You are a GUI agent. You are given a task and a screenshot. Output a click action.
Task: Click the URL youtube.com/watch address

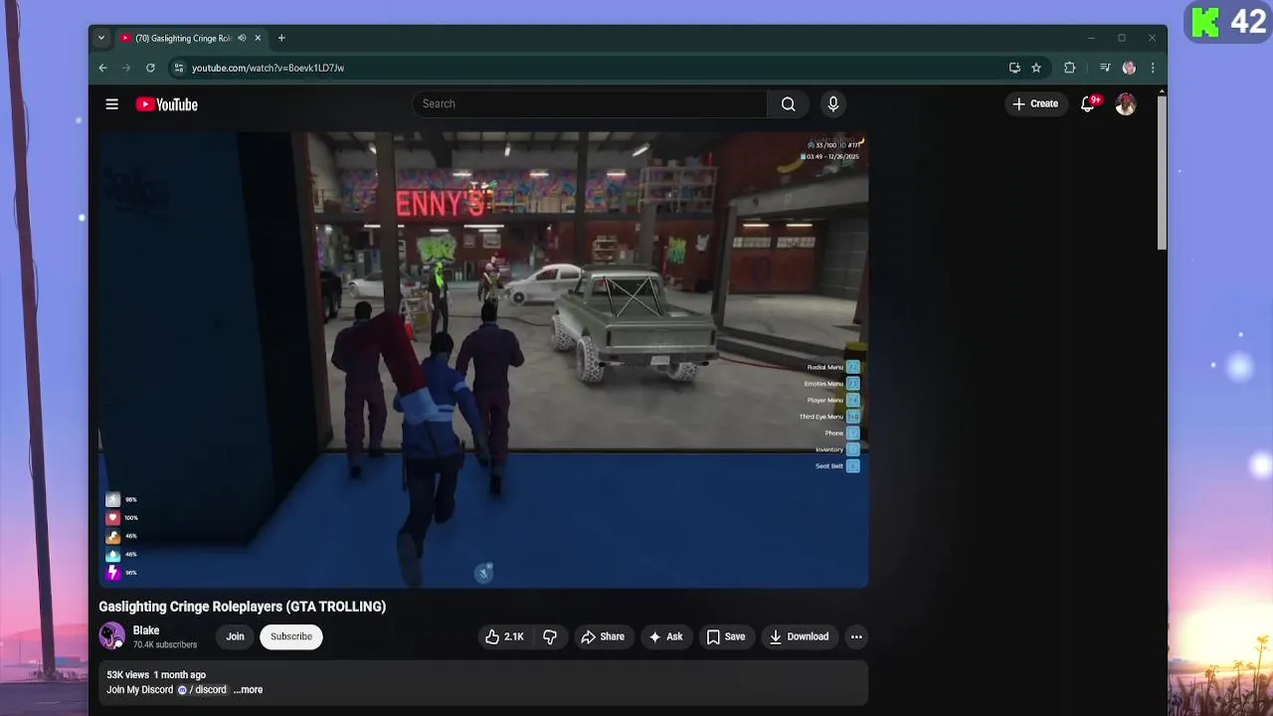click(268, 68)
